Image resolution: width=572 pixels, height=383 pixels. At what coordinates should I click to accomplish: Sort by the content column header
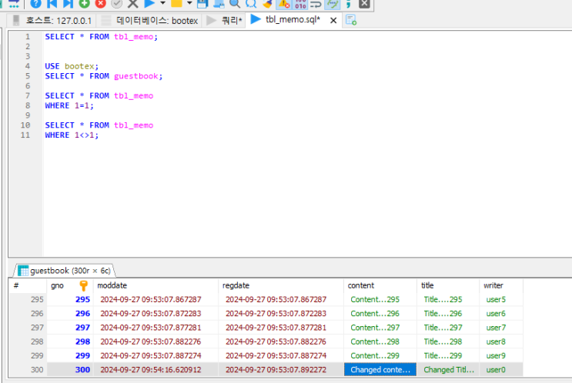(x=361, y=285)
